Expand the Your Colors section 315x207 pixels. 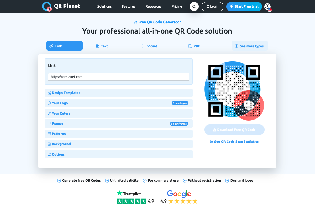tap(118, 113)
